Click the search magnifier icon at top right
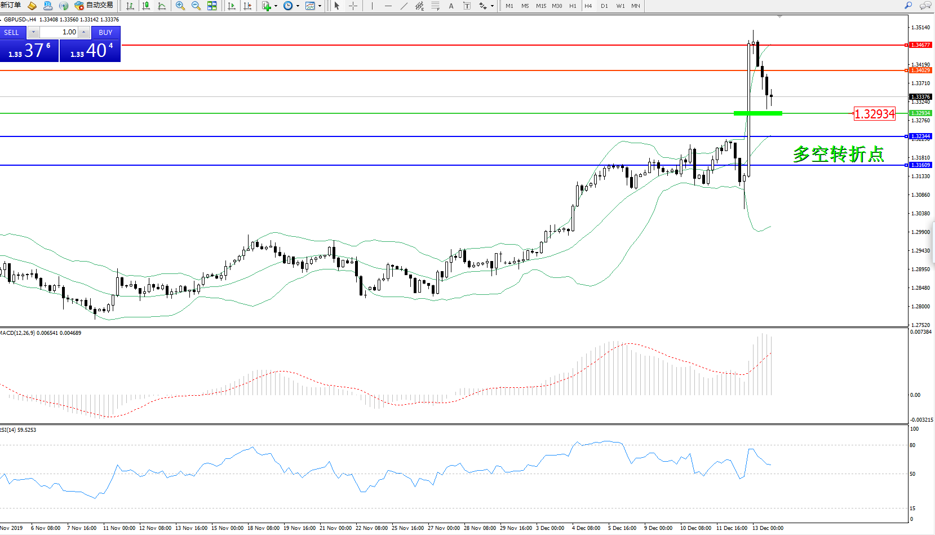This screenshot has height=535, width=935. click(x=909, y=6)
